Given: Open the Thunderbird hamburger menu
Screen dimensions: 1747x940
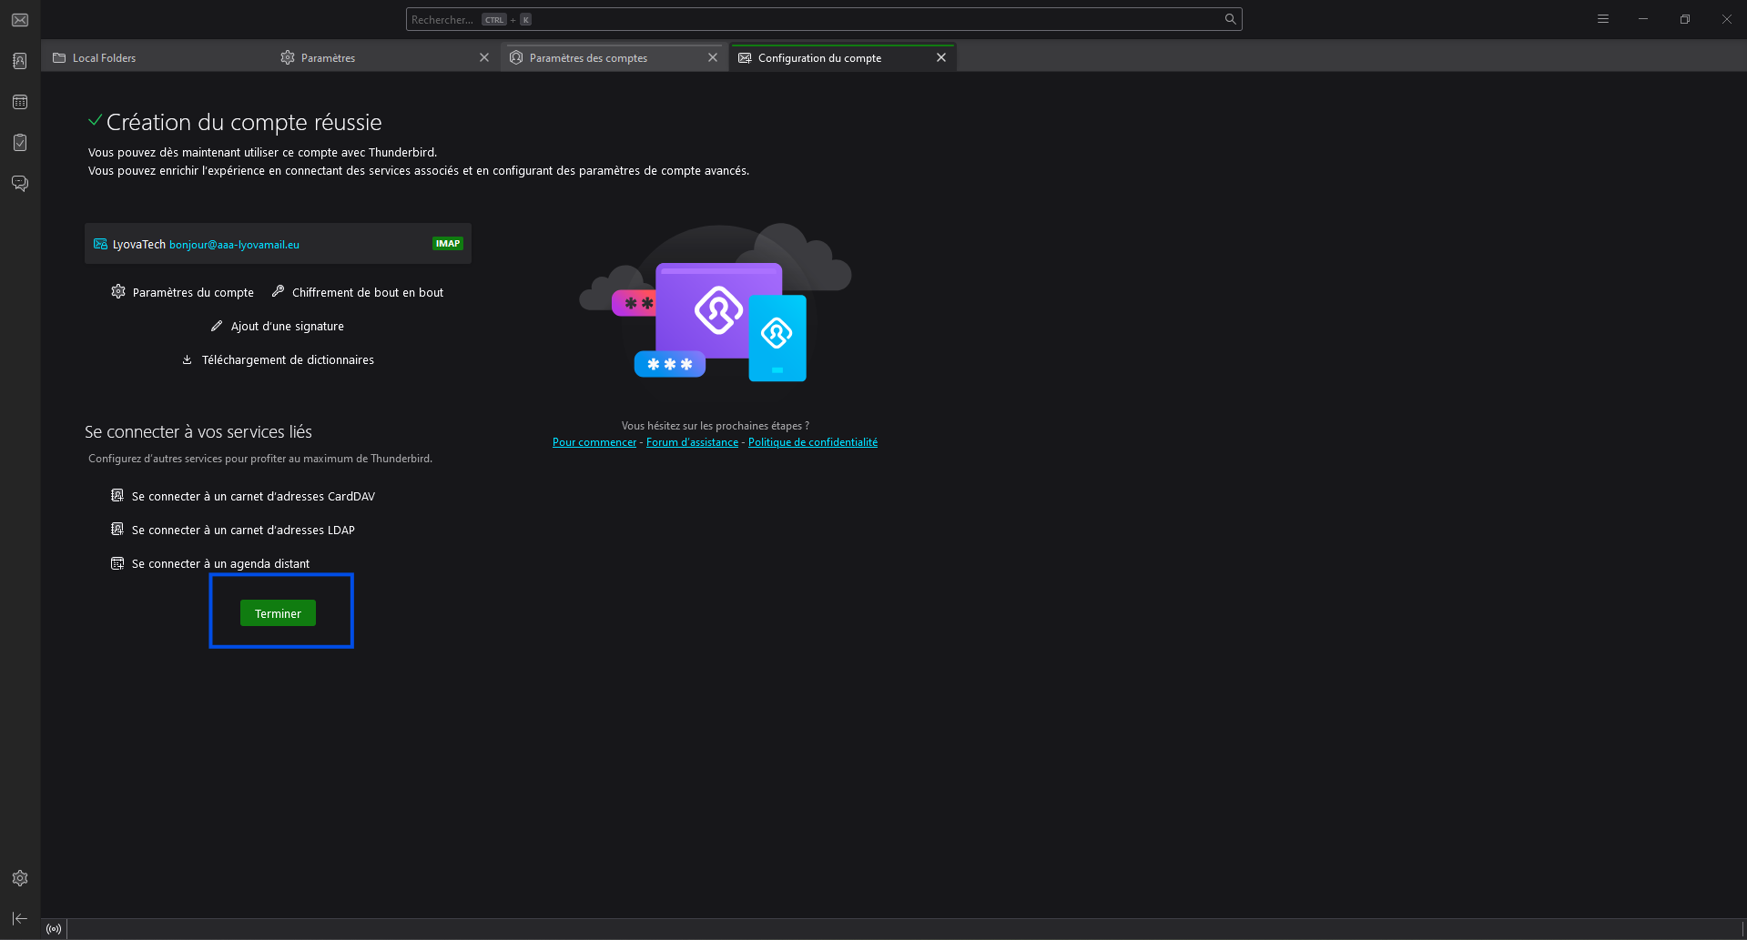Looking at the screenshot, I should click(1603, 19).
